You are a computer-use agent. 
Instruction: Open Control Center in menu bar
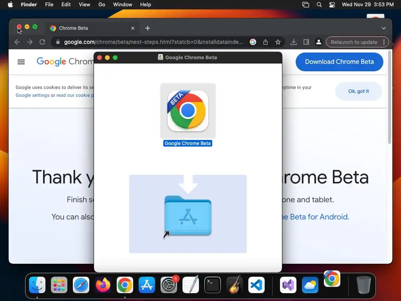[x=332, y=5]
